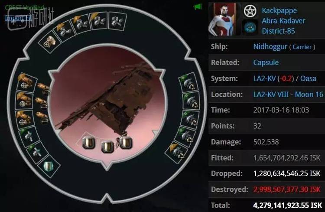
Task: Click the blue alliance logo icon
Action: pos(250,27)
